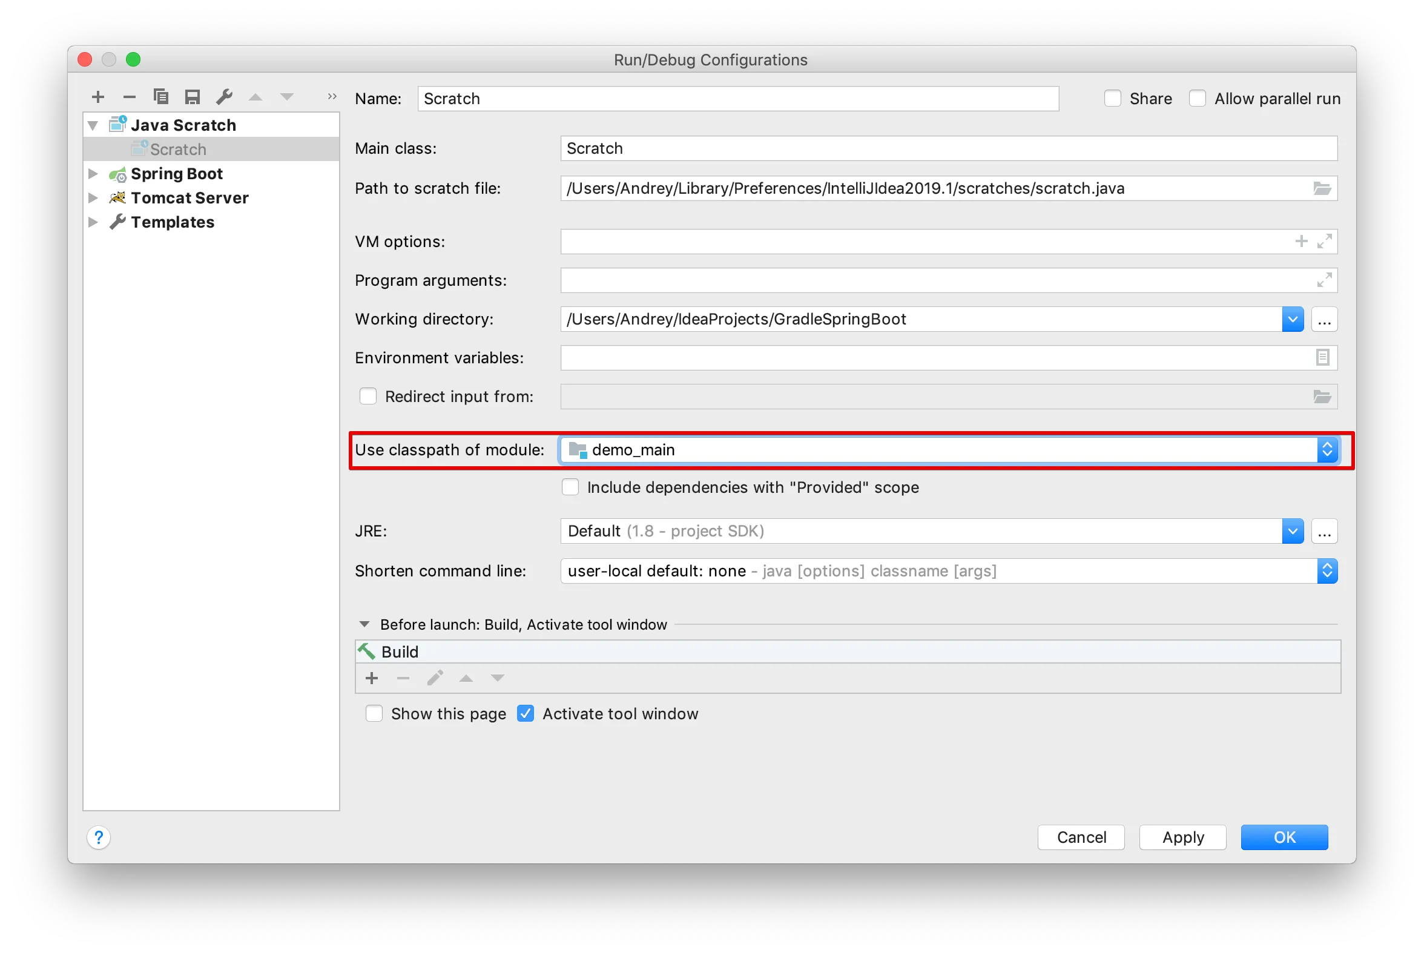Image resolution: width=1424 pixels, height=953 pixels.
Task: Uncheck Activate tool window checkbox
Action: point(526,713)
